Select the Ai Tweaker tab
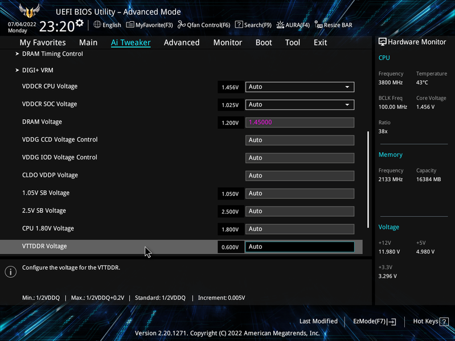The image size is (455, 341). point(130,43)
